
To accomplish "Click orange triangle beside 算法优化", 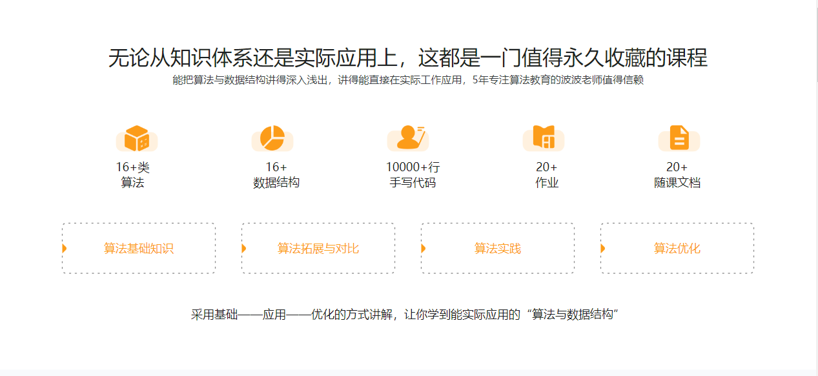I will [x=603, y=249].
